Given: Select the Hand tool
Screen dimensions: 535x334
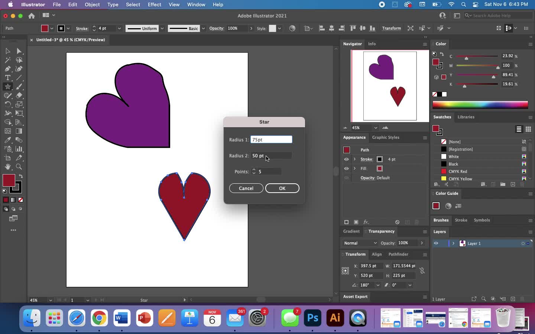Looking at the screenshot, I should click(x=8, y=167).
